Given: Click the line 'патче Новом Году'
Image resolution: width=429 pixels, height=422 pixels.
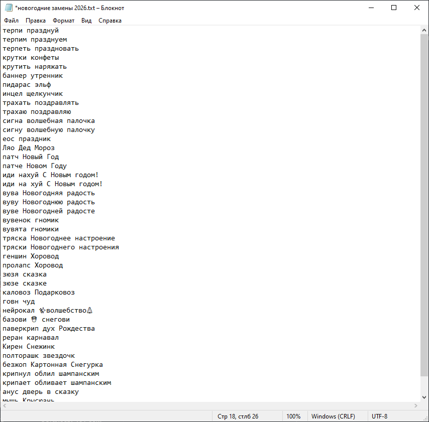Looking at the screenshot, I should point(35,166).
